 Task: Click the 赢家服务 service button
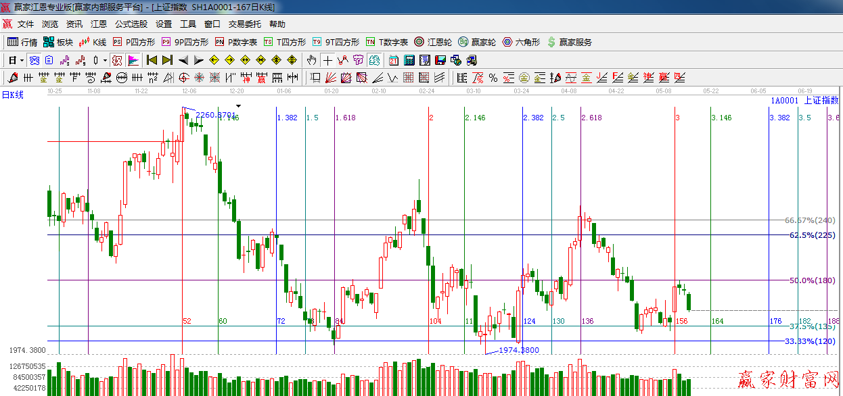click(x=569, y=42)
